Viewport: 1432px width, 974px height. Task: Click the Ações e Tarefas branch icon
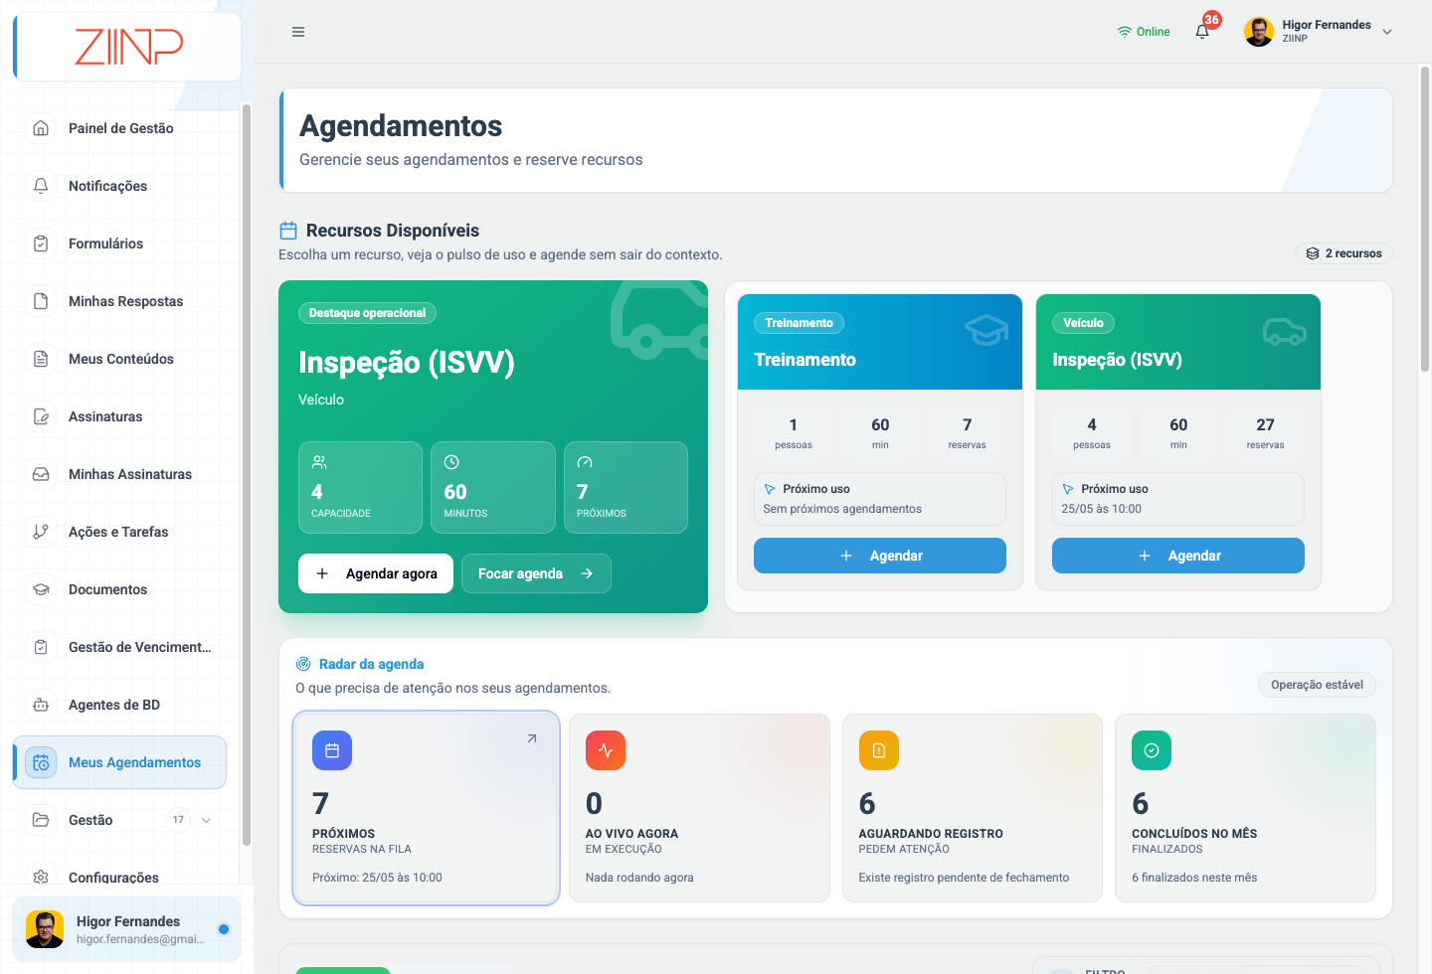click(41, 532)
